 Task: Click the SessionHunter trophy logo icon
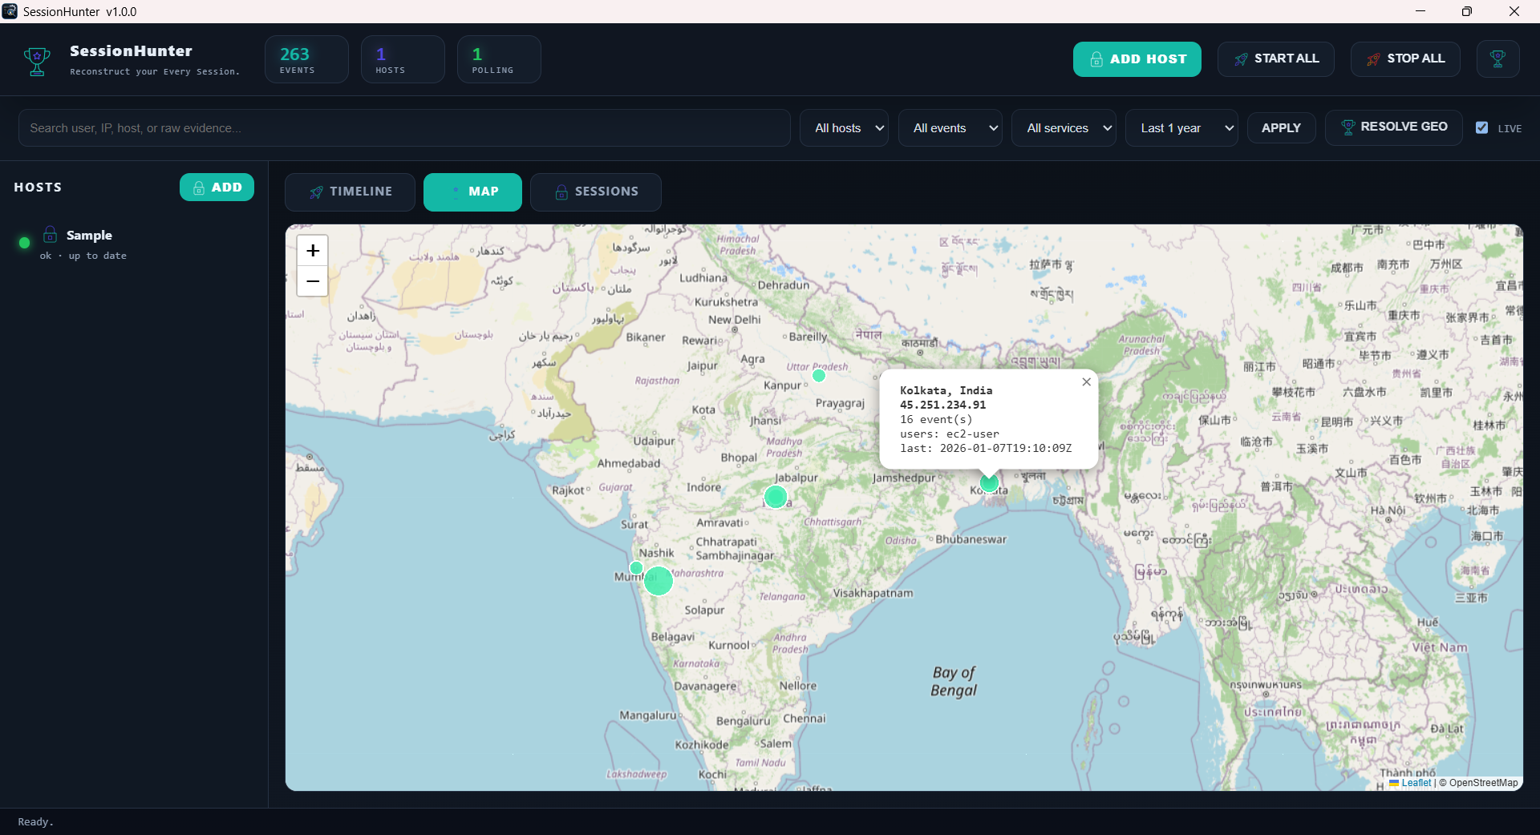(x=37, y=61)
